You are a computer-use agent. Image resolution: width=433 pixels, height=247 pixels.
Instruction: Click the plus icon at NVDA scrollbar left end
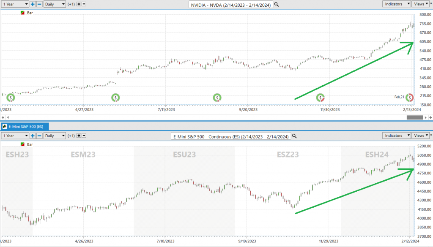[x=3, y=117]
